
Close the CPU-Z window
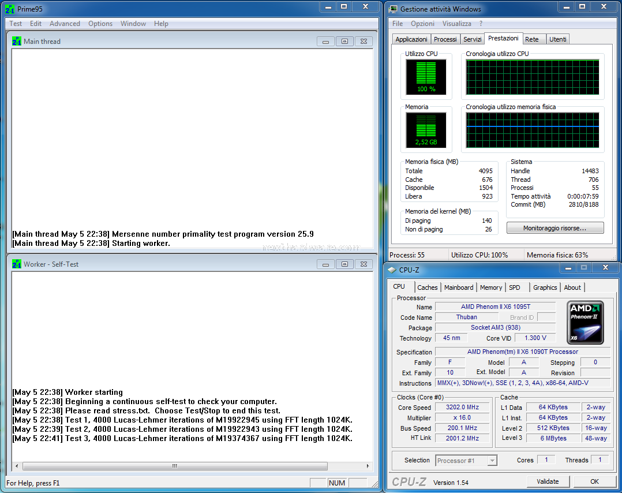point(605,268)
